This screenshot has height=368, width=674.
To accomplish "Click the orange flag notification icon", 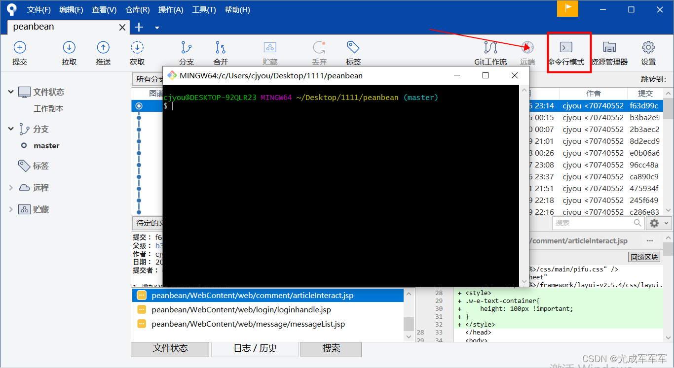I will point(567,8).
